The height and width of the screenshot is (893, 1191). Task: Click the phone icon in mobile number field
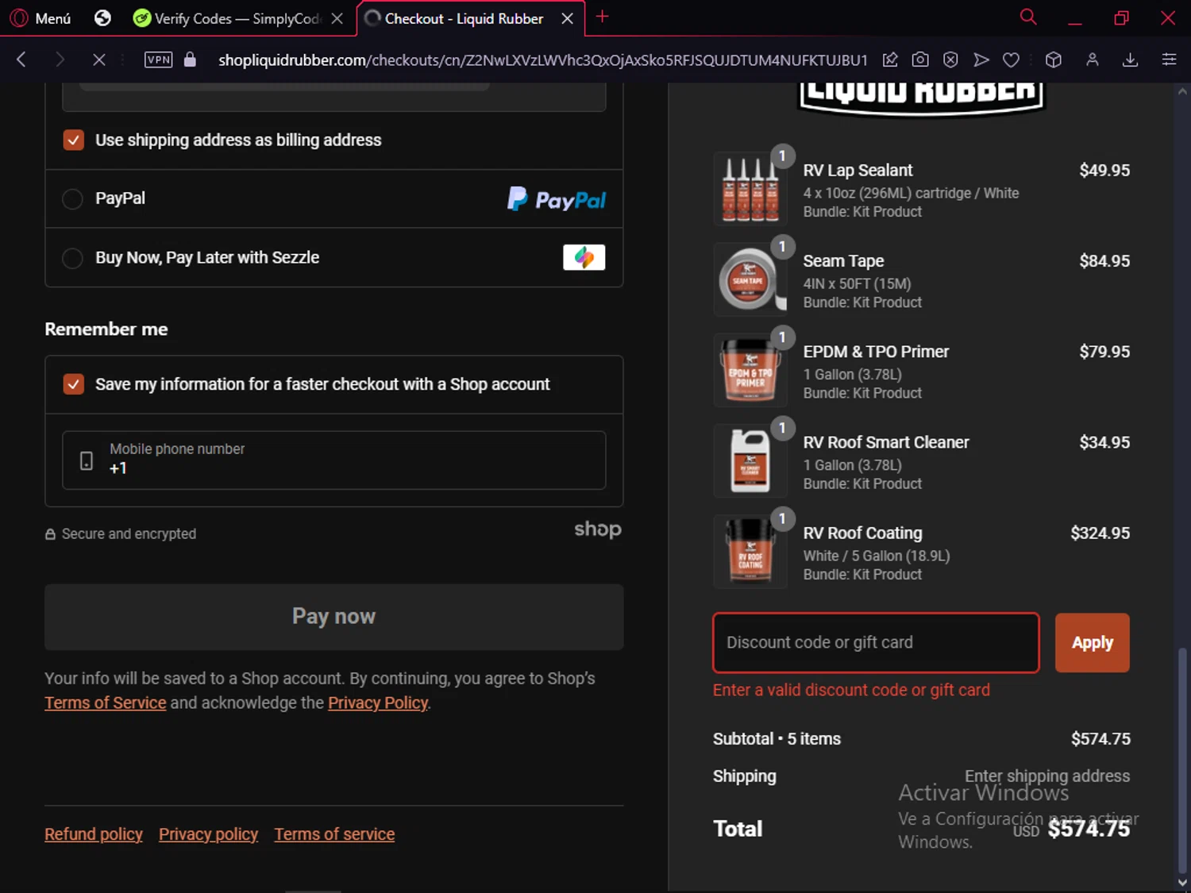coord(87,460)
